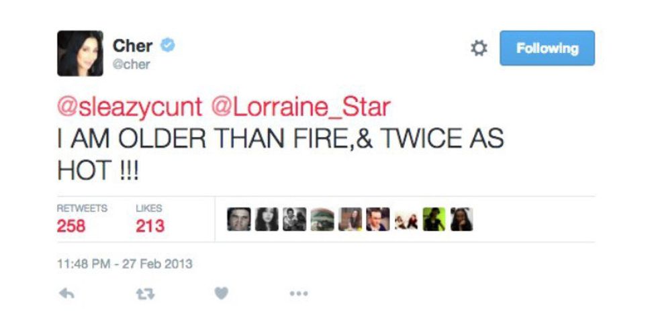Open the avatar showing a man in a suit
658x320 pixels.
[x=378, y=219]
